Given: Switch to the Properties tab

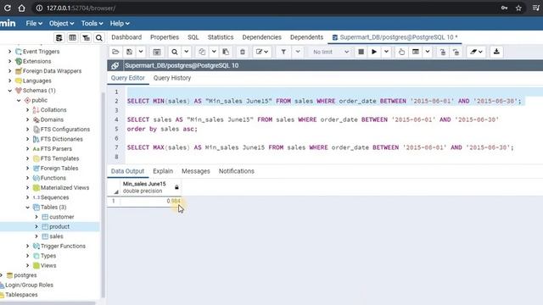Looking at the screenshot, I should (165, 37).
